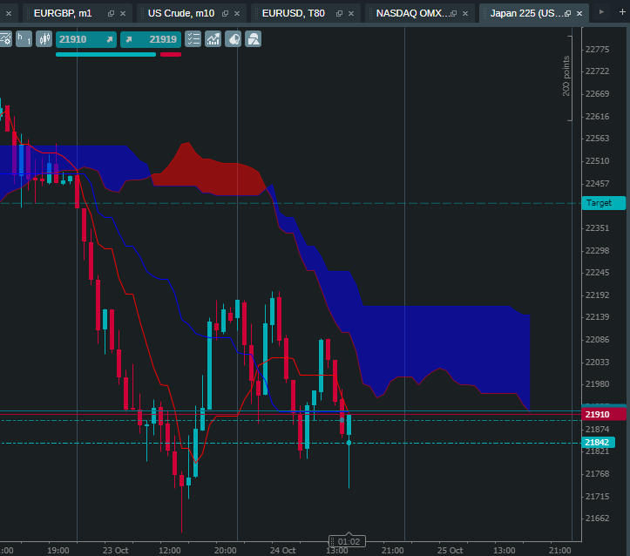The image size is (630, 556).
Task: Close the EURGBP, m1 tab
Action: 123,14
